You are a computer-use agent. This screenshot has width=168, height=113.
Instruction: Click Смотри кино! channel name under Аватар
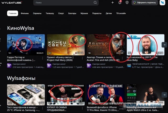coord(99,64)
